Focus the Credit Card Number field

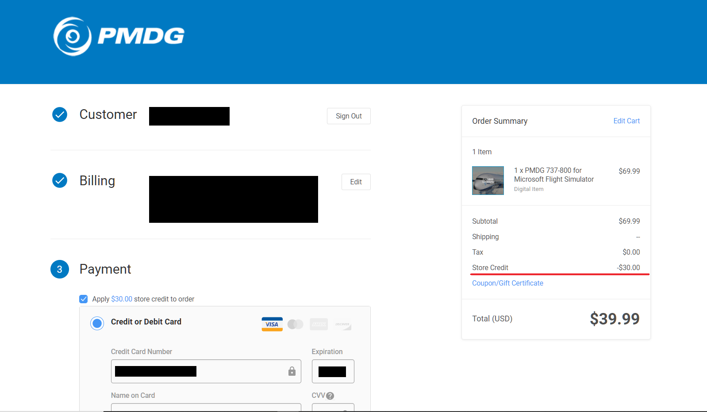click(x=206, y=371)
